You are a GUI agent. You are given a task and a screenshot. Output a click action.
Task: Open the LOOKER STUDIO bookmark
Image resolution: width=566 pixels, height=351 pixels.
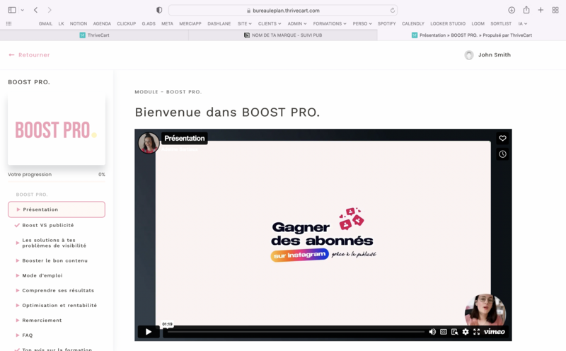point(448,23)
